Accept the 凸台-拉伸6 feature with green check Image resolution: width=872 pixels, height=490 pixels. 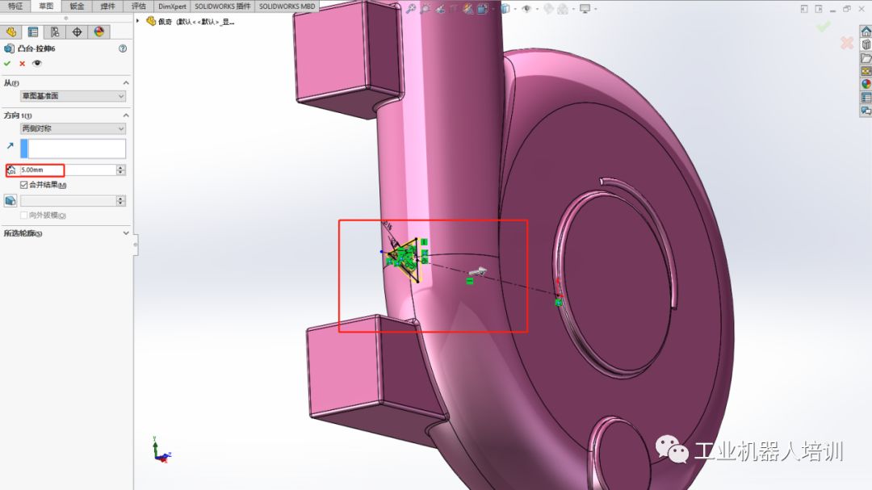click(x=7, y=64)
